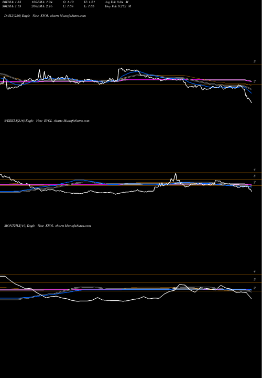
Task: Click the WEEKLY(216) Eagle View chart title
Action: [x=47, y=121]
